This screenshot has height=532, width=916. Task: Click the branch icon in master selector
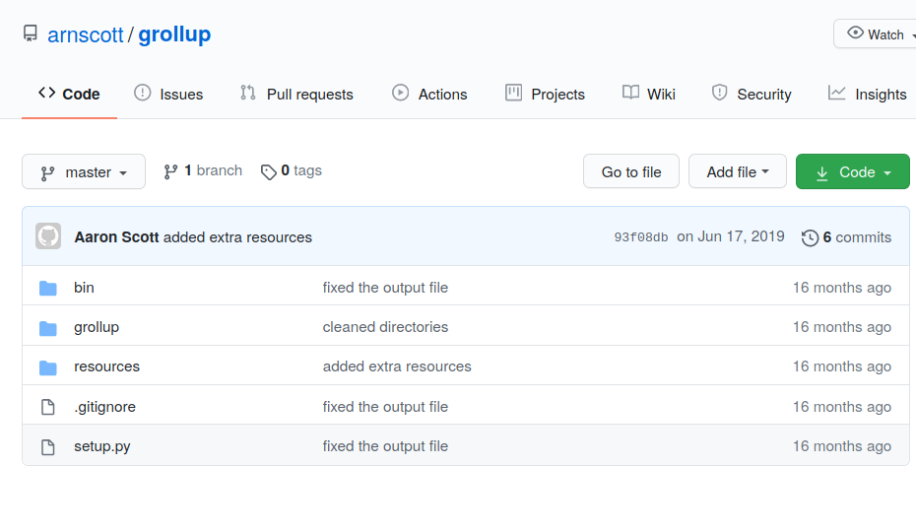coord(47,173)
